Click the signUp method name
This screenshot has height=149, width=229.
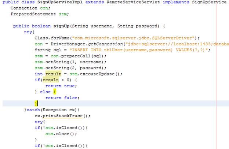61,26
